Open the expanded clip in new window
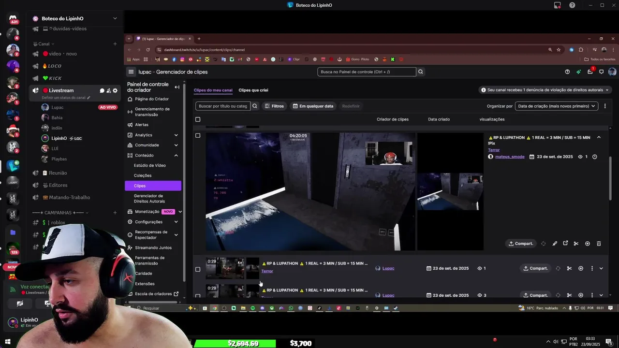 click(565, 244)
